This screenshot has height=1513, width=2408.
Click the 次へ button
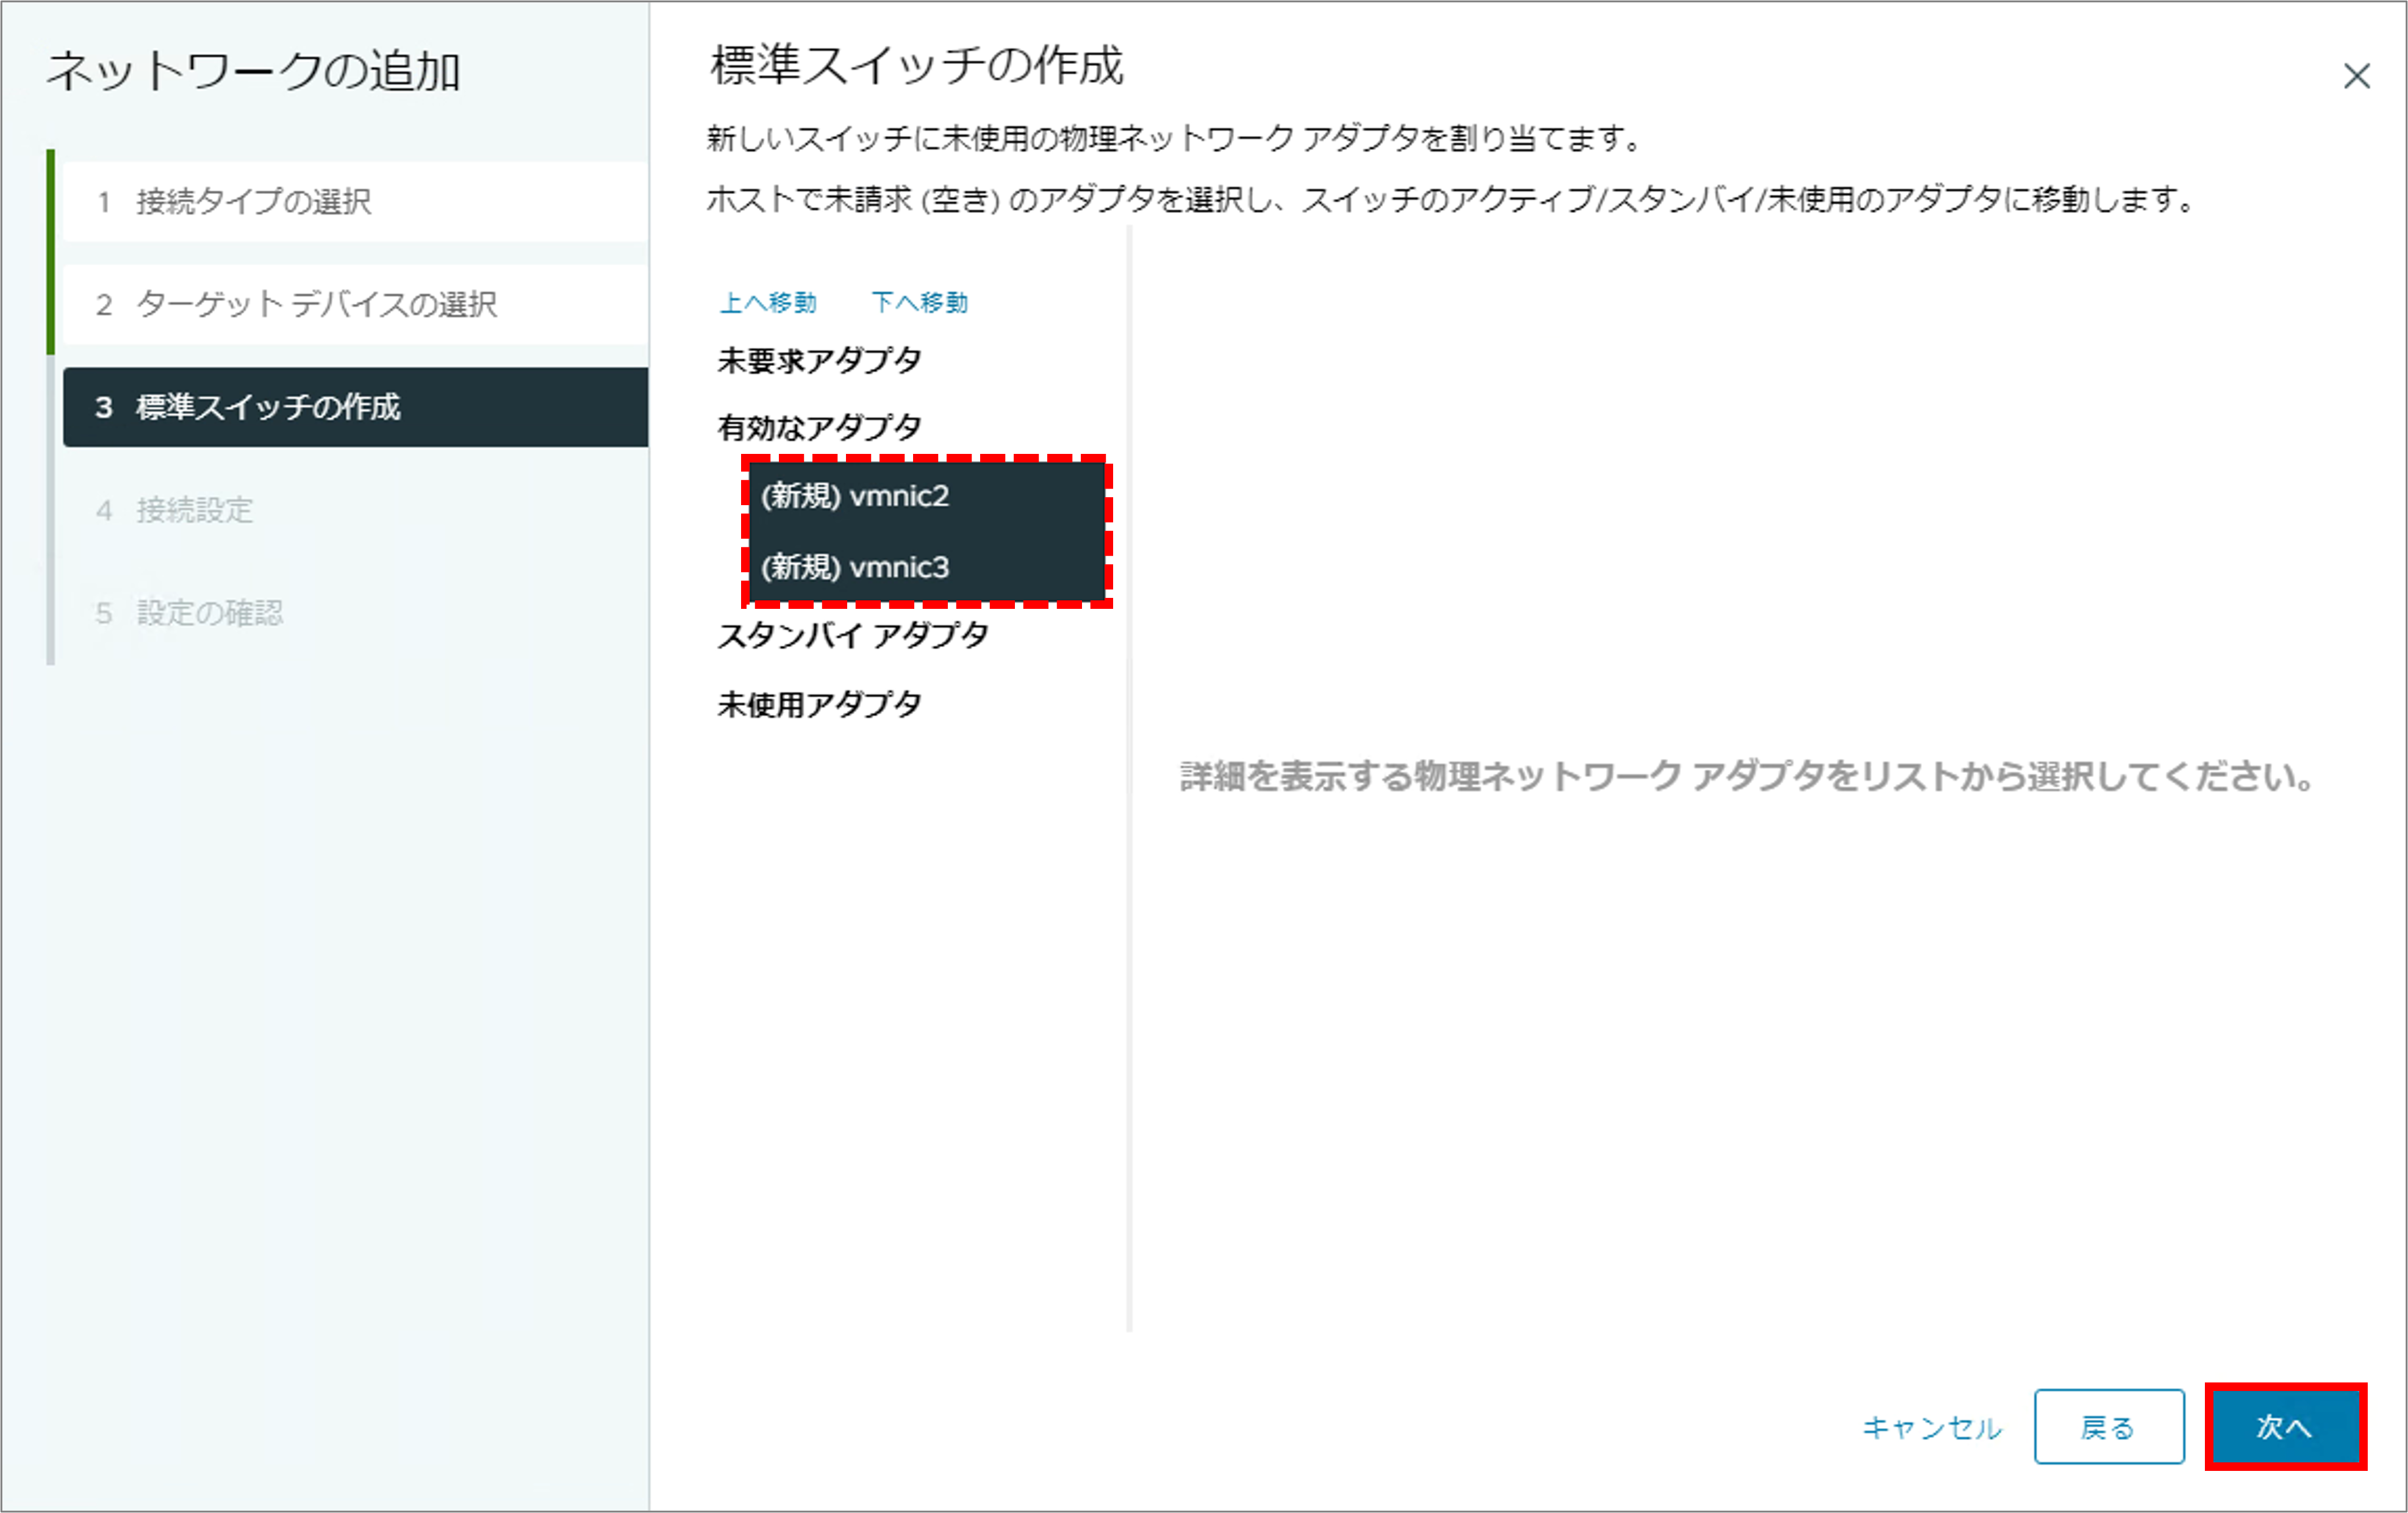pyautogui.click(x=2284, y=1426)
